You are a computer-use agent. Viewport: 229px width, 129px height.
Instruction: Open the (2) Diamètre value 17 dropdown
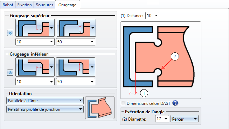point(162,119)
